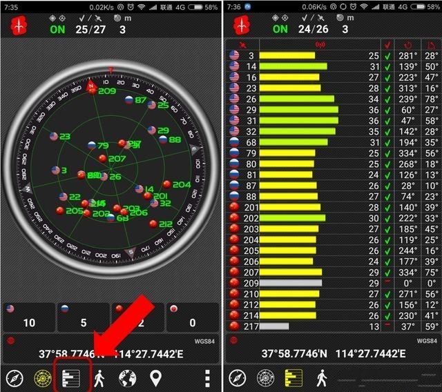The width and height of the screenshot is (442, 392).
Task: Open the three-dot overflow menu
Action: point(206,378)
